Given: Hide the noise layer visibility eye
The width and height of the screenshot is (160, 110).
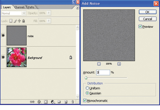Looking at the screenshot, I should (3, 35).
